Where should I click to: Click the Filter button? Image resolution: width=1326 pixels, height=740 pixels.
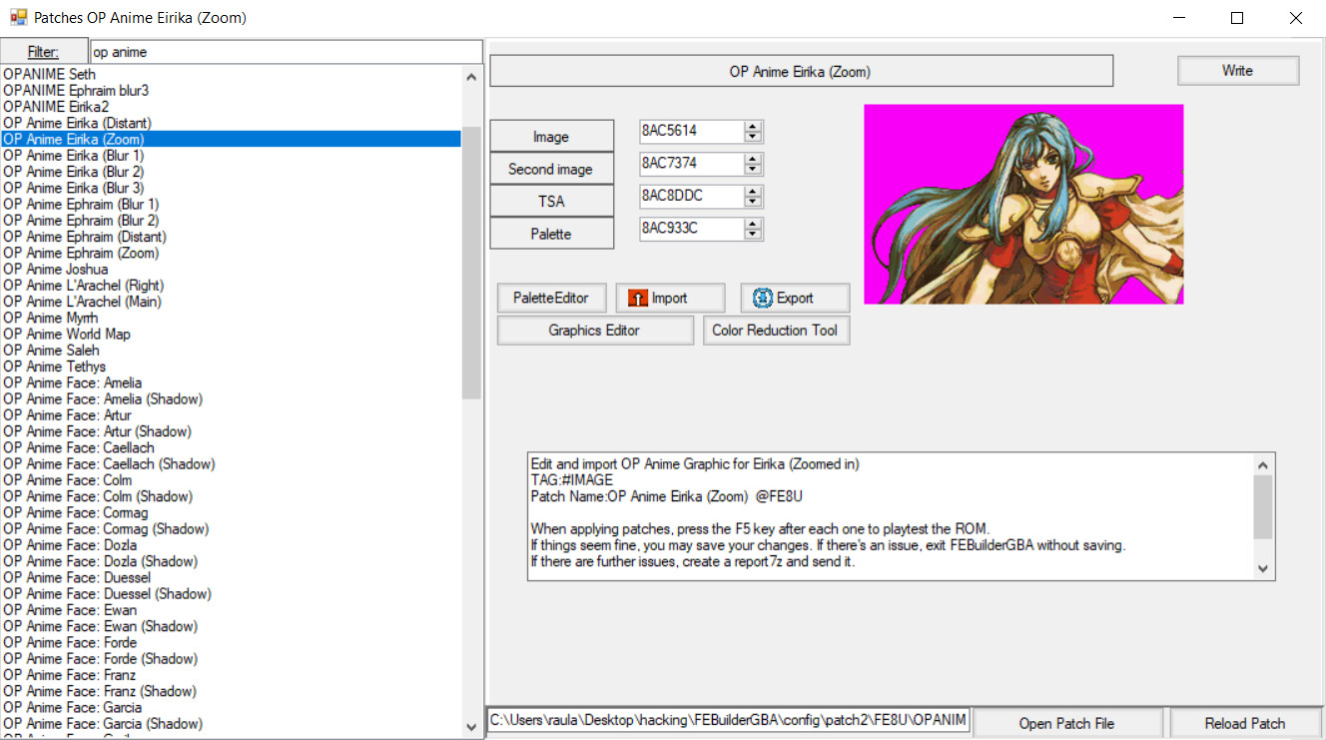tap(43, 52)
